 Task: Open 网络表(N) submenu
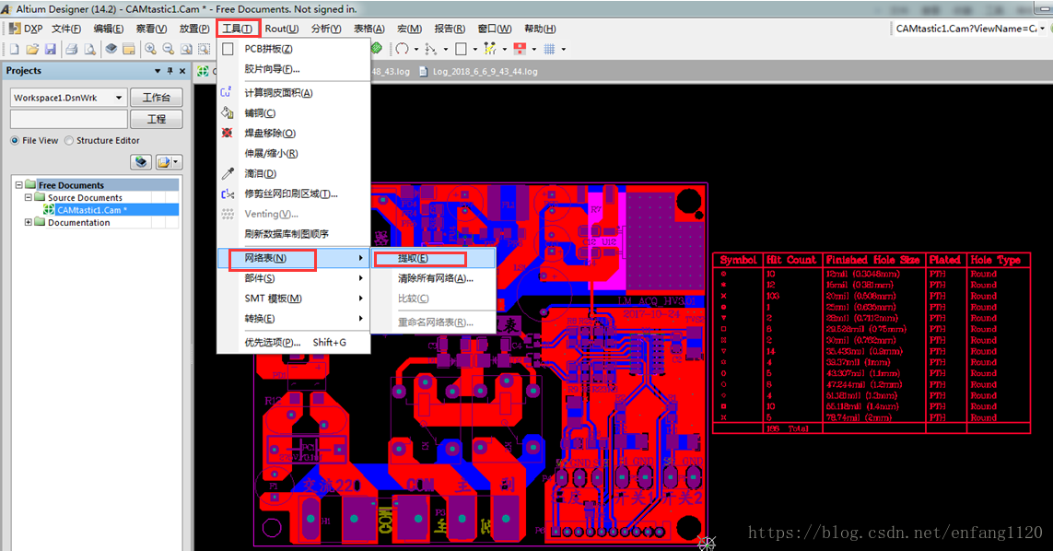click(x=294, y=258)
